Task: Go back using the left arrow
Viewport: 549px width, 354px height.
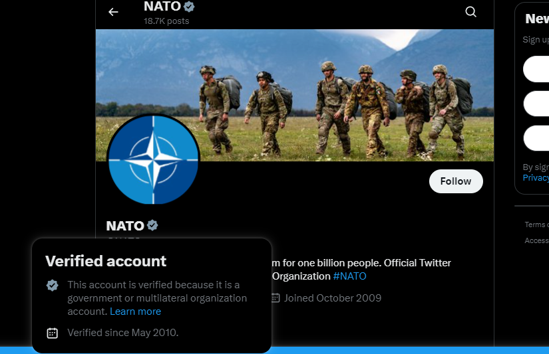Action: click(x=113, y=12)
